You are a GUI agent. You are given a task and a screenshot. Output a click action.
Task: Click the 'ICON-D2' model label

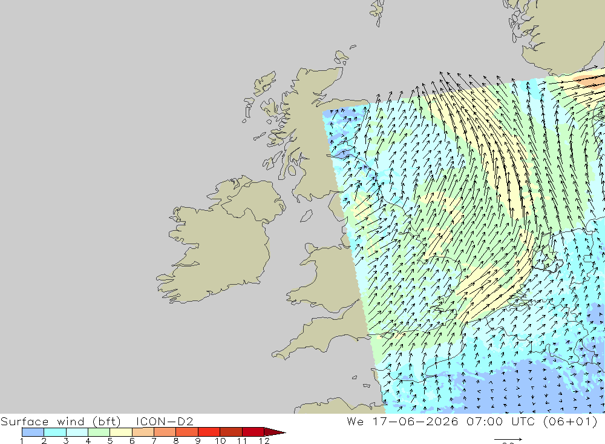(x=165, y=421)
